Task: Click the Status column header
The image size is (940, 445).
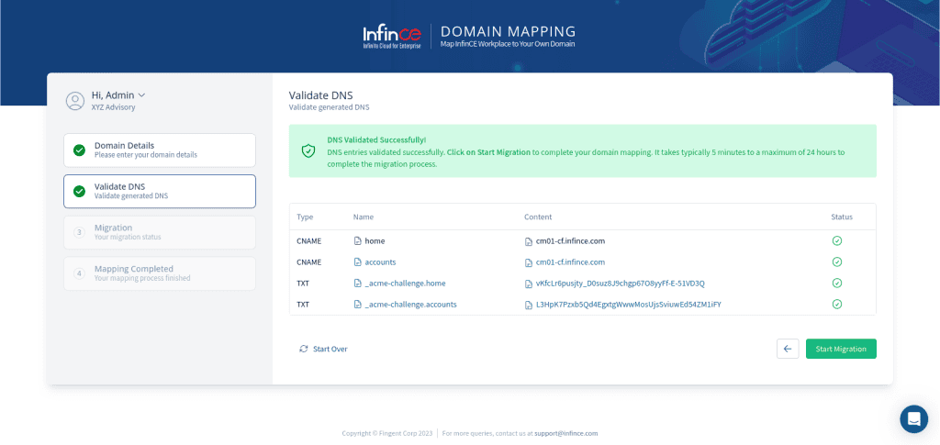Action: pos(842,217)
